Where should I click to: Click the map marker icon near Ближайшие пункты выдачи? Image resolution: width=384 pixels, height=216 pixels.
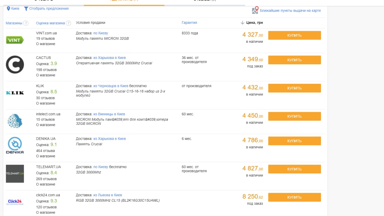[255, 10]
